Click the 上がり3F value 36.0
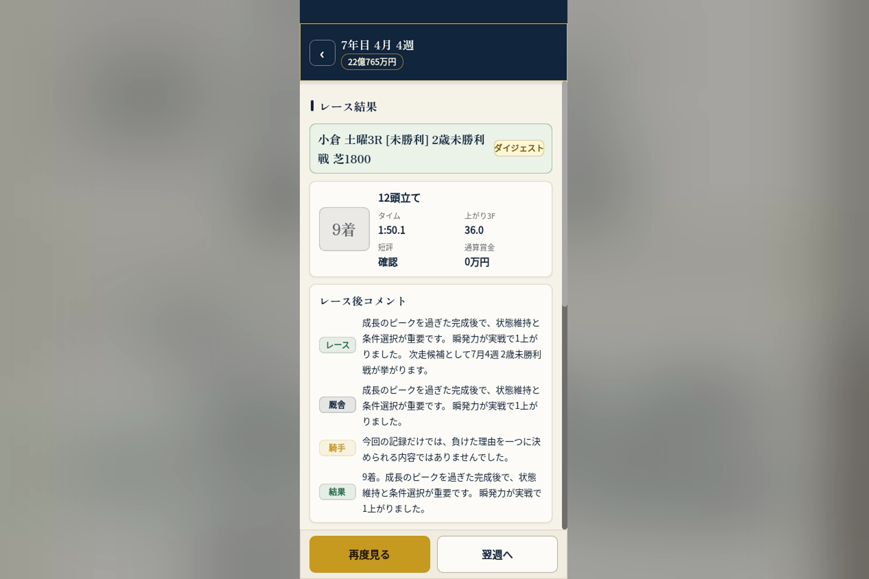 (x=474, y=230)
